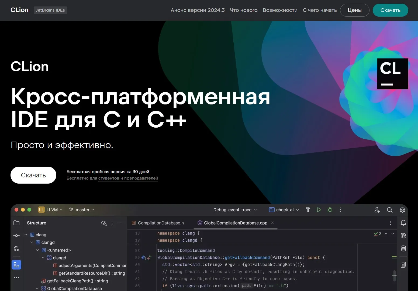Screen dimensions: 418x291
Task: Select getStandardResourceDir() : string item
Action: (x=89, y=273)
